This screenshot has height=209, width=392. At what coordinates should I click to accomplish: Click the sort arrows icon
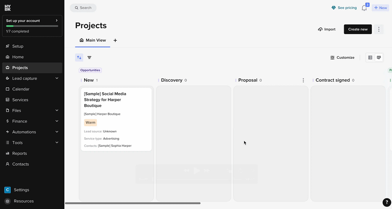pyautogui.click(x=79, y=58)
